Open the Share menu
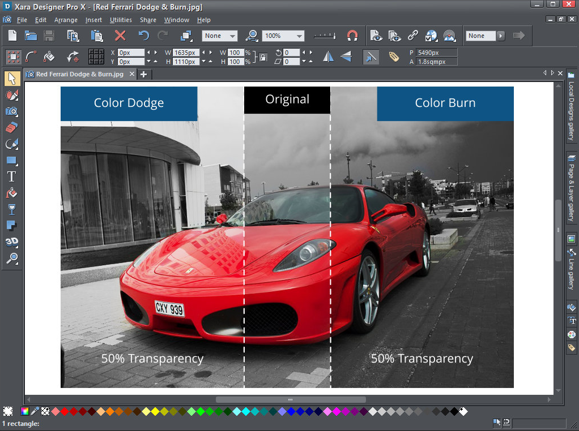The image size is (579, 431). (148, 20)
